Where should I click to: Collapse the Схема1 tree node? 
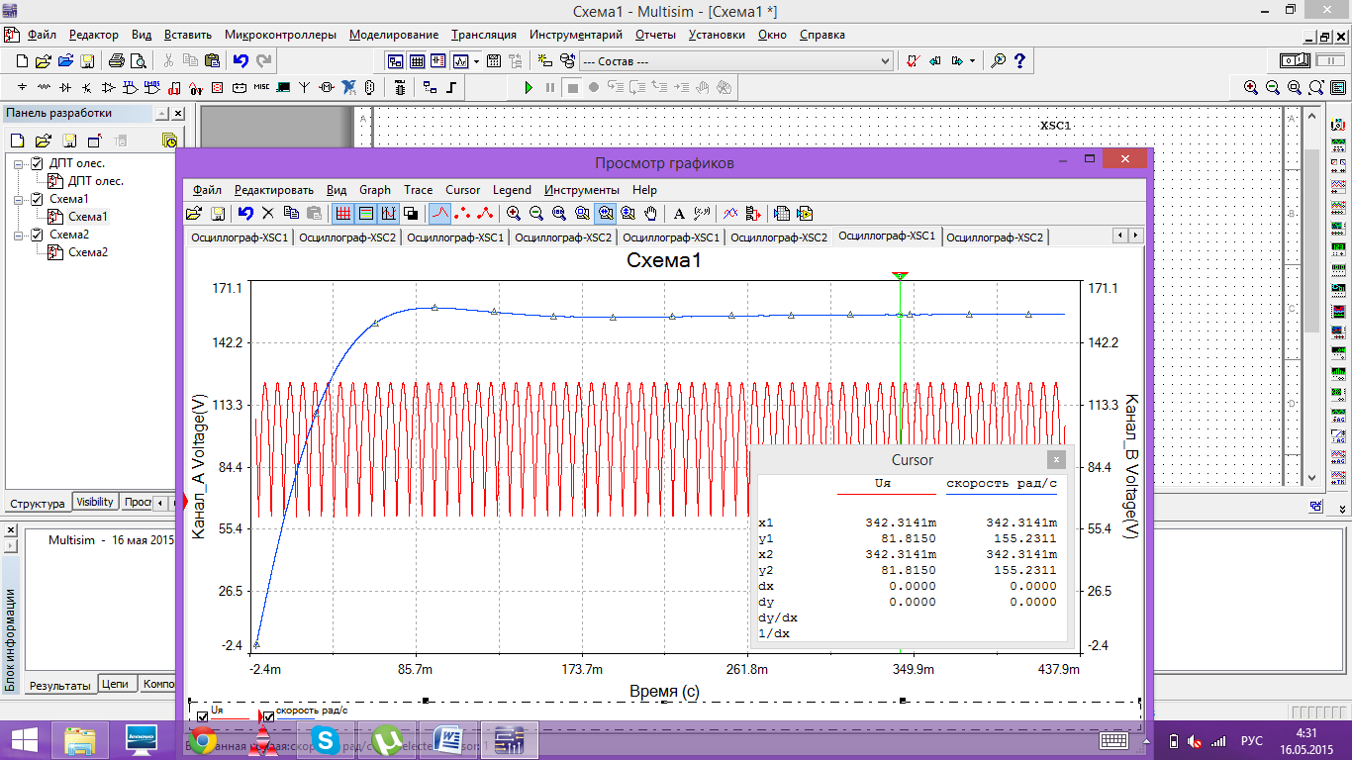click(18, 199)
